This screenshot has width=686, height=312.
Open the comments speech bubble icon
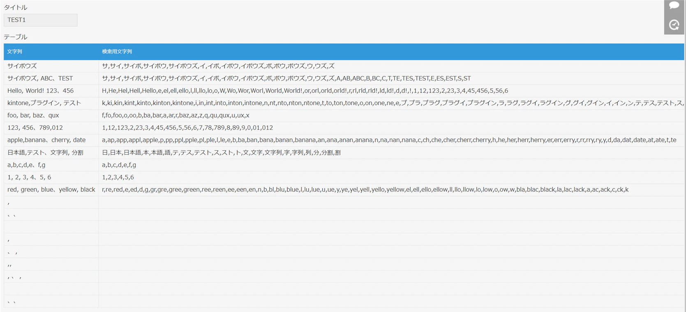674,6
